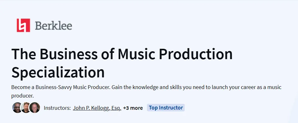Screen dimensions: 298x123
Task: Click "Become a Business-Savvy Music Producer" sentence
Action: (61, 87)
